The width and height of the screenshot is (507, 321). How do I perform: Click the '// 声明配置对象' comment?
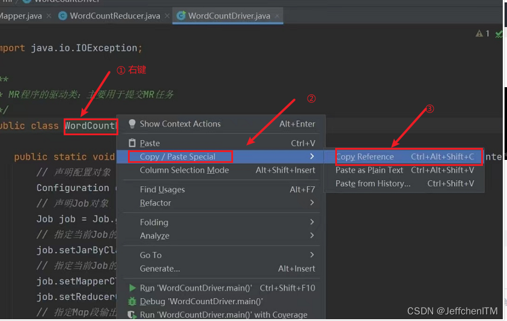pos(74,172)
